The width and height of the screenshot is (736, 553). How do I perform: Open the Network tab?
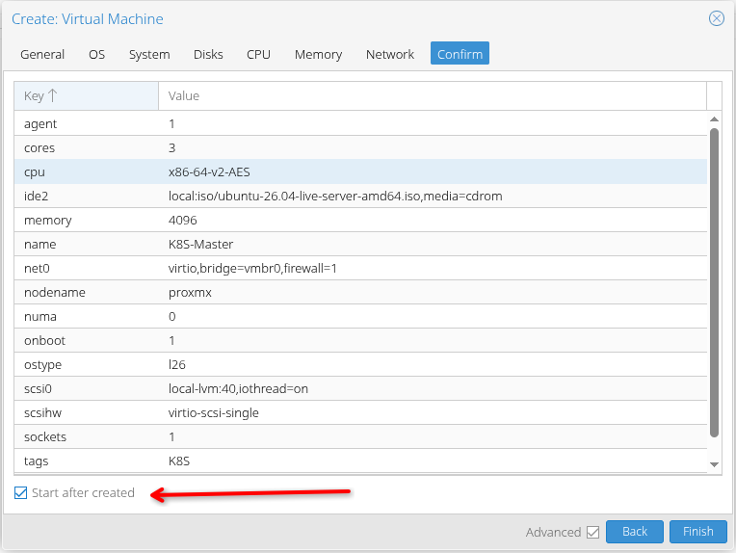[389, 55]
